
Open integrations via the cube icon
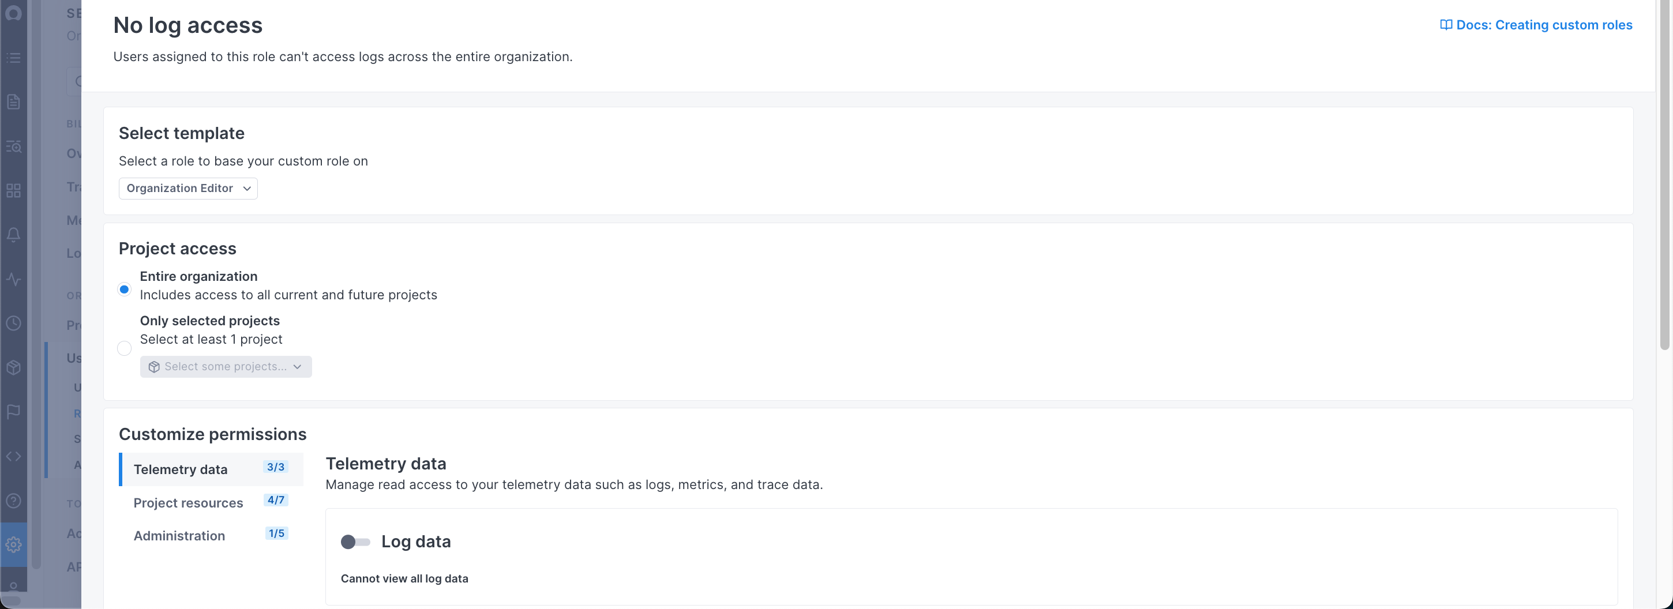[13, 366]
